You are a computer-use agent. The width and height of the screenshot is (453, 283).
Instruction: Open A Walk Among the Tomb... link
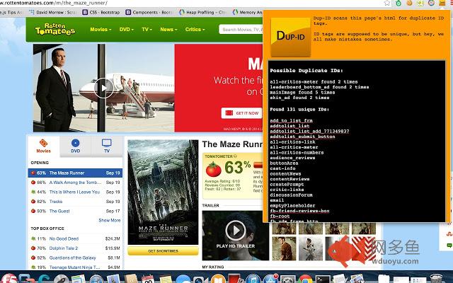(75, 183)
